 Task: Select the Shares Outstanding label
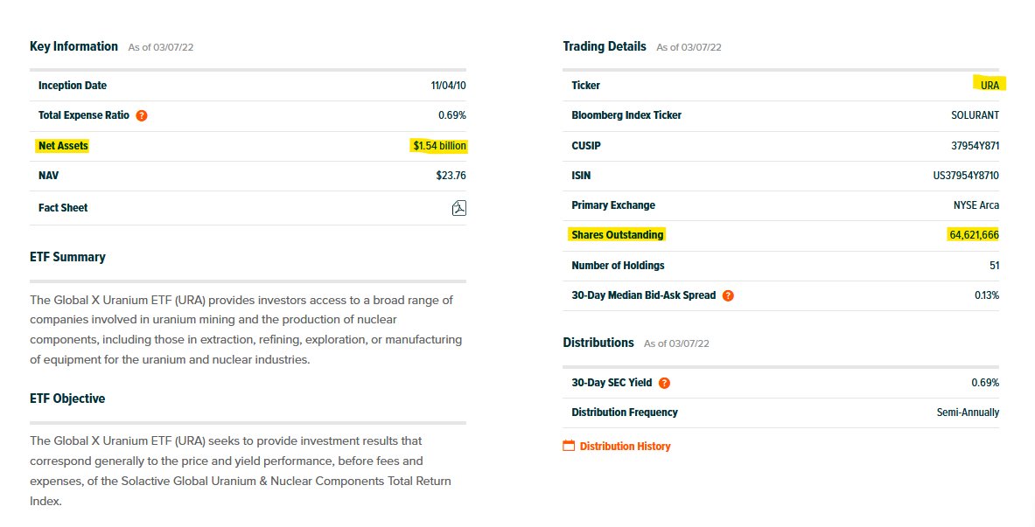tap(617, 235)
